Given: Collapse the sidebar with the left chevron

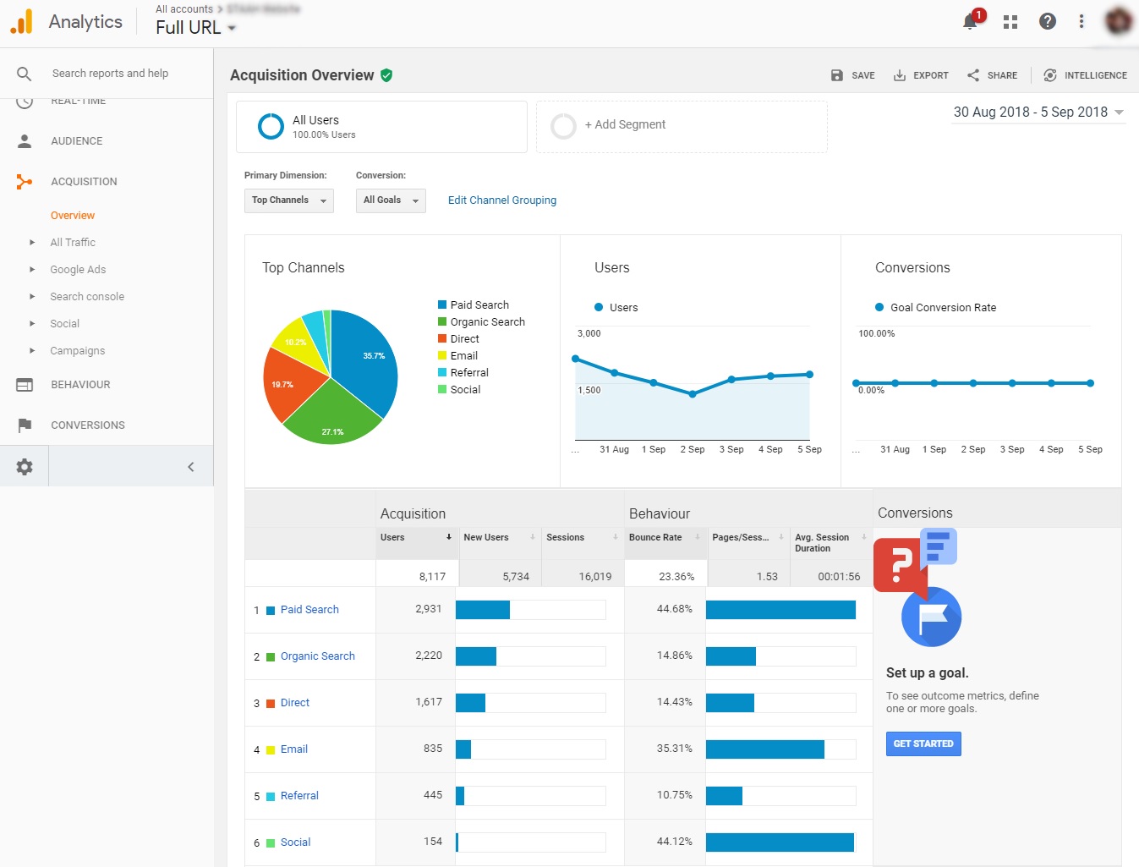Looking at the screenshot, I should coord(191,467).
